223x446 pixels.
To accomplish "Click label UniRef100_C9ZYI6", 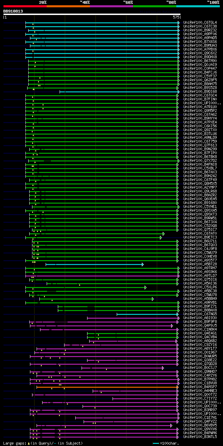I will coord(200,345).
